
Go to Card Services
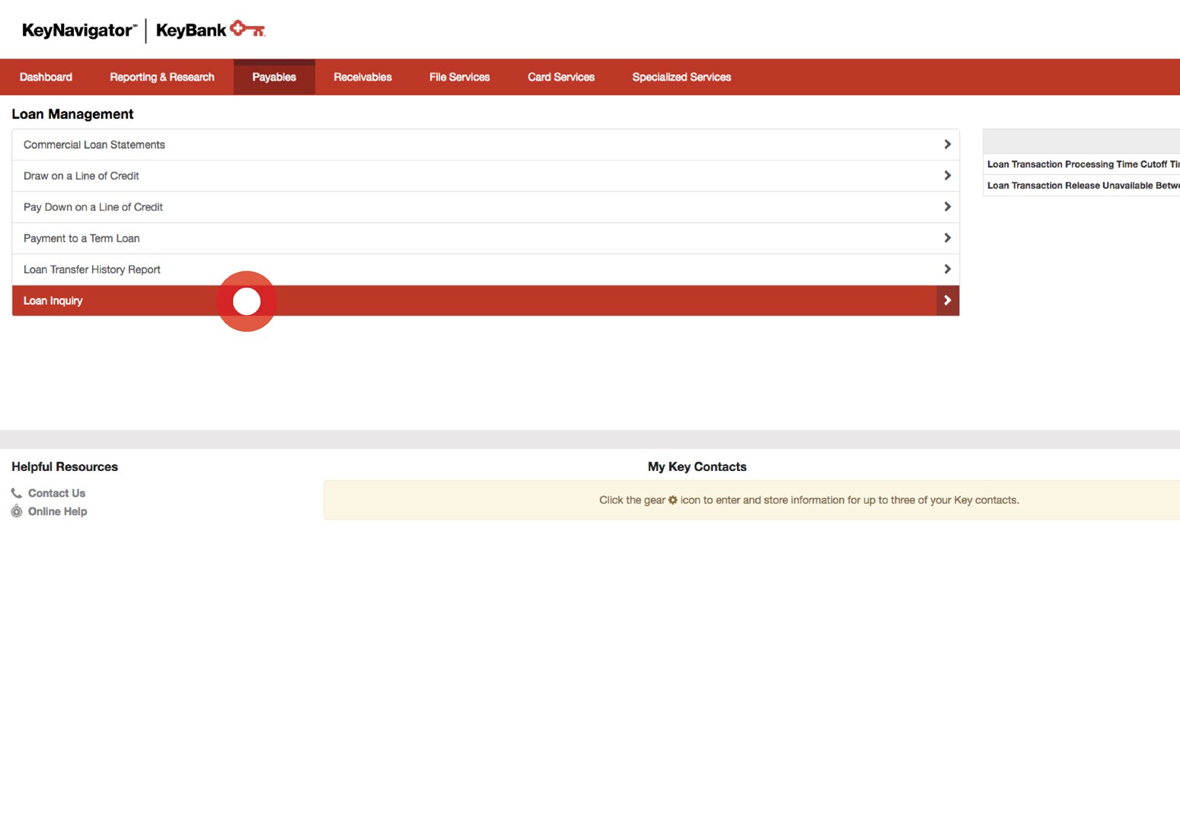coord(561,76)
